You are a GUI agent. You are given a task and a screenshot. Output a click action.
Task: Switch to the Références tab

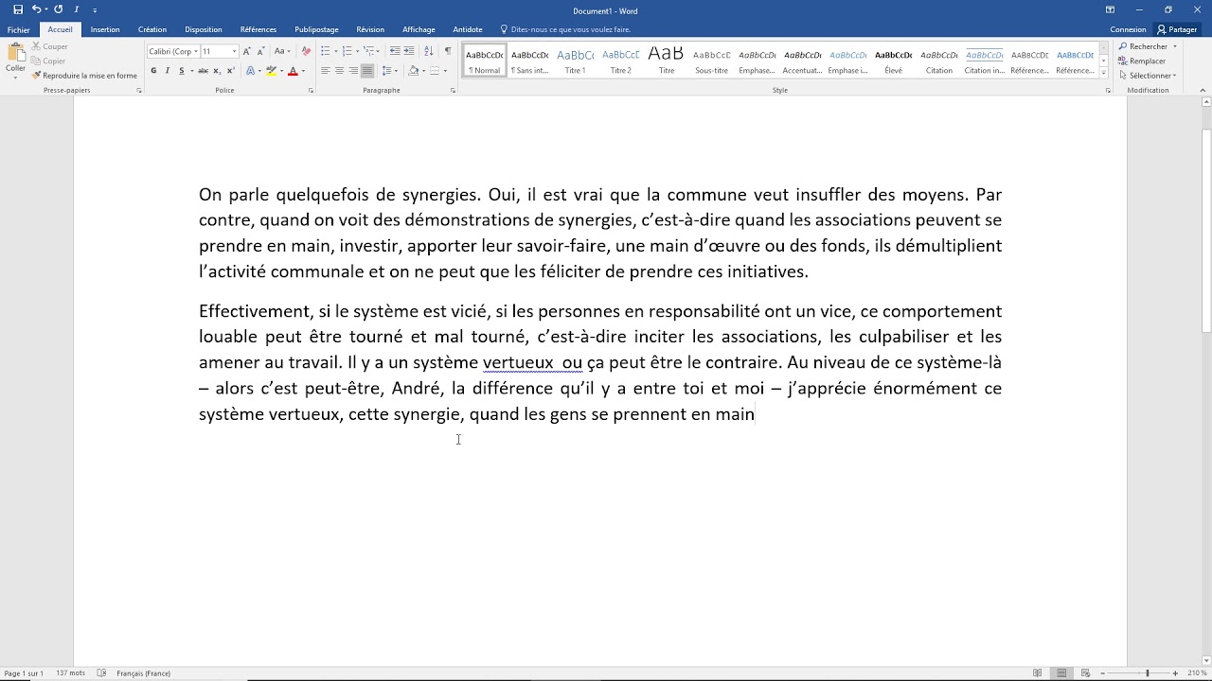(258, 29)
